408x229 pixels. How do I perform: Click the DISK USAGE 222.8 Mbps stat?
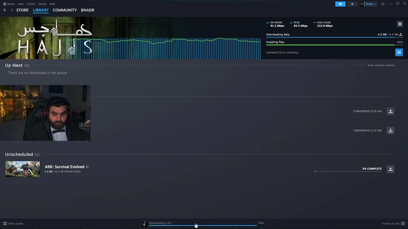pyautogui.click(x=323, y=24)
